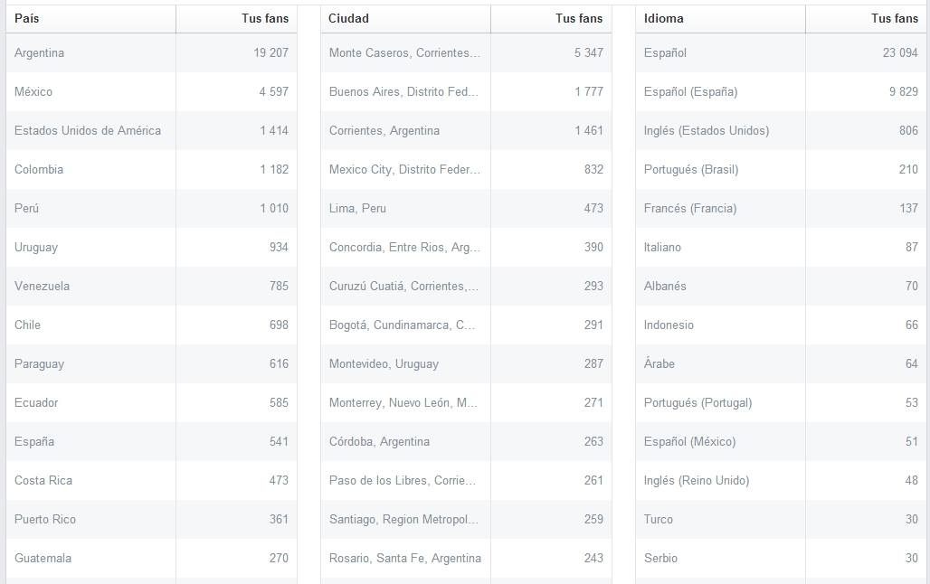The image size is (930, 584).
Task: Click the País column header
Action: coord(27,18)
